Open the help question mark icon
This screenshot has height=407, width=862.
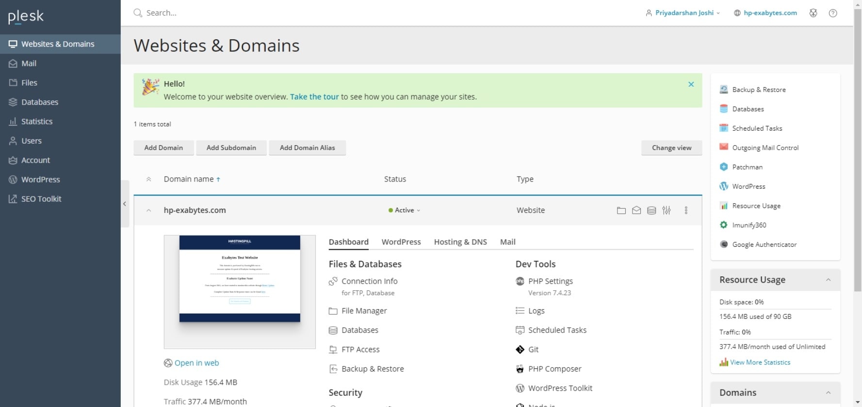833,13
